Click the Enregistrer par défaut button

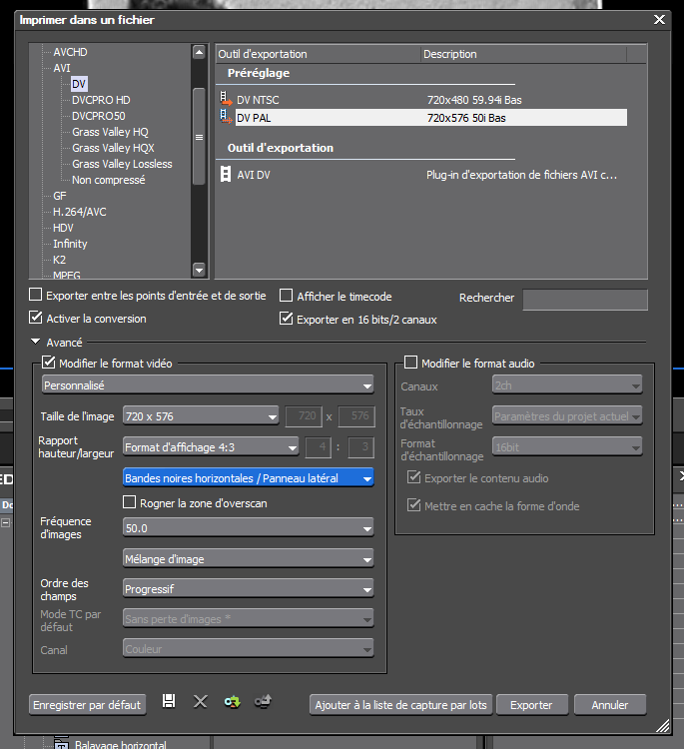(x=87, y=705)
